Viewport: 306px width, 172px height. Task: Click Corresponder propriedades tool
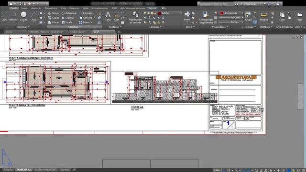point(206,18)
